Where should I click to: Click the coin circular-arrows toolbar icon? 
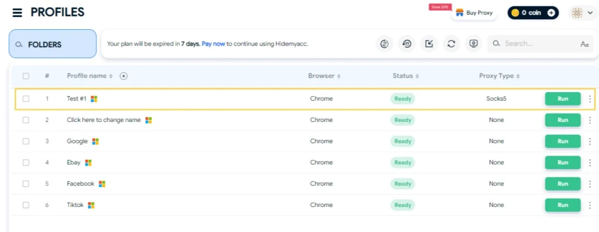click(x=384, y=44)
